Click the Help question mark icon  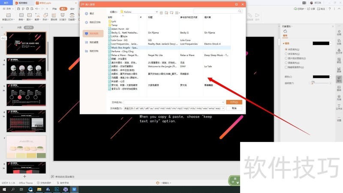click(330, 9)
